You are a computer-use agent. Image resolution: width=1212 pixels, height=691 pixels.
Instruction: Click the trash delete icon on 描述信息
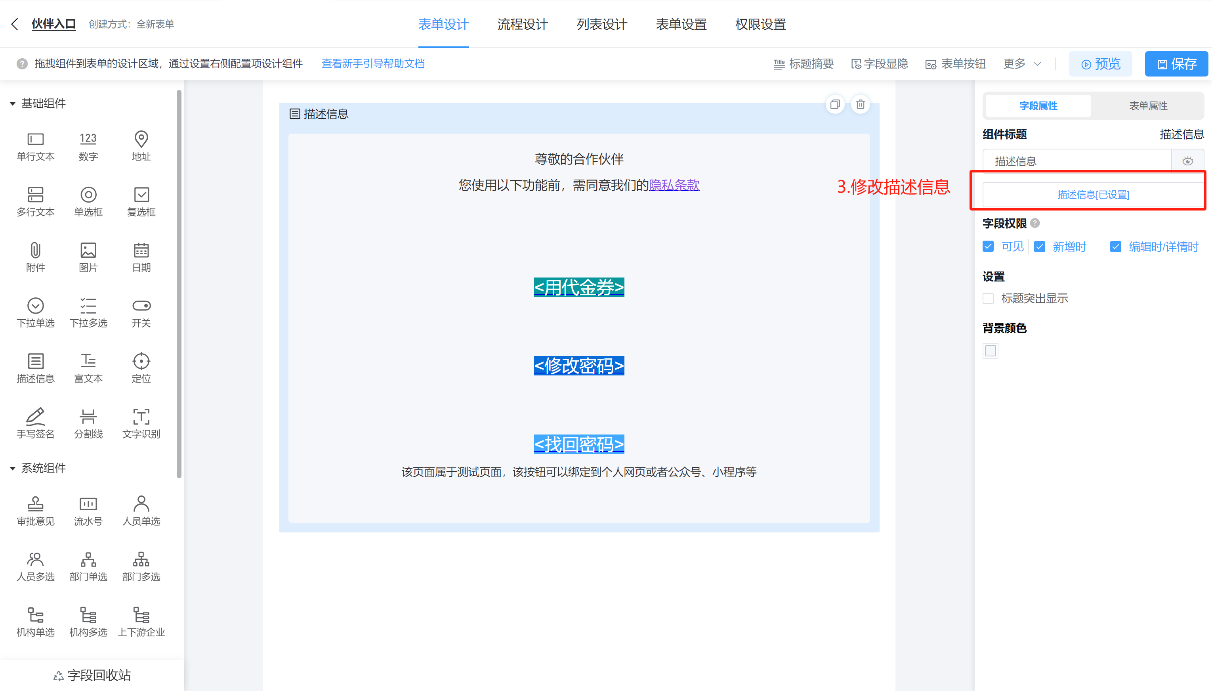tap(860, 104)
